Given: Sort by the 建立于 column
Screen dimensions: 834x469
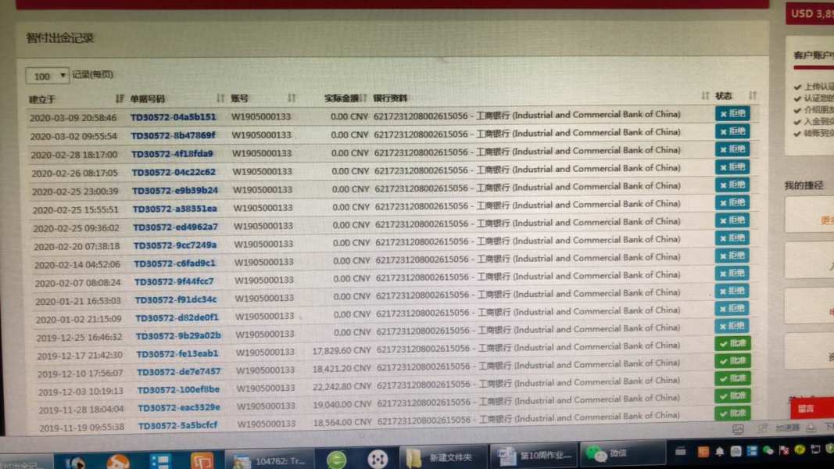Looking at the screenshot, I should click(120, 99).
